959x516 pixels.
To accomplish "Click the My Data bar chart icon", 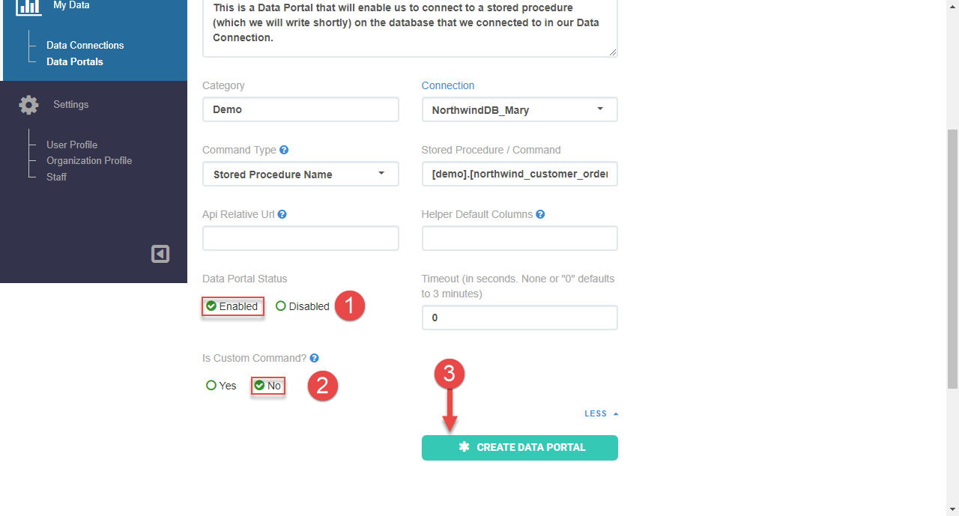I will tap(28, 5).
